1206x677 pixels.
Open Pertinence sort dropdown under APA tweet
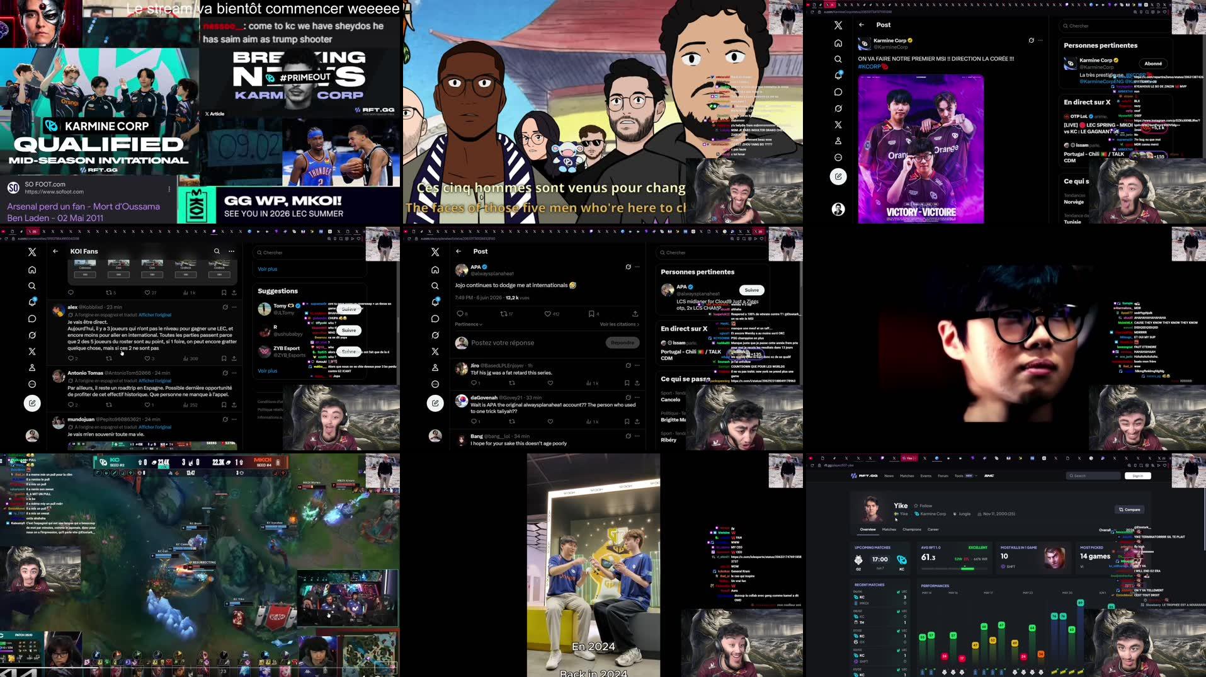pyautogui.click(x=469, y=324)
